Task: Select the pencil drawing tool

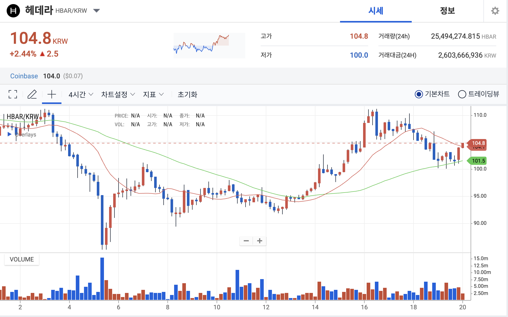Action: (32, 94)
